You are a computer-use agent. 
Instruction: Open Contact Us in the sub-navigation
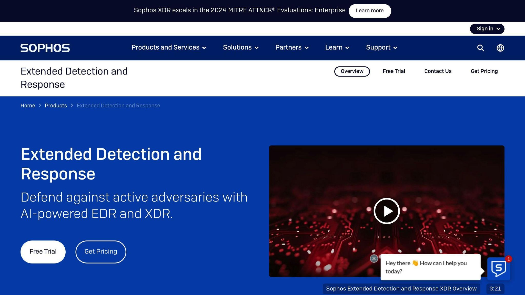coord(438,71)
